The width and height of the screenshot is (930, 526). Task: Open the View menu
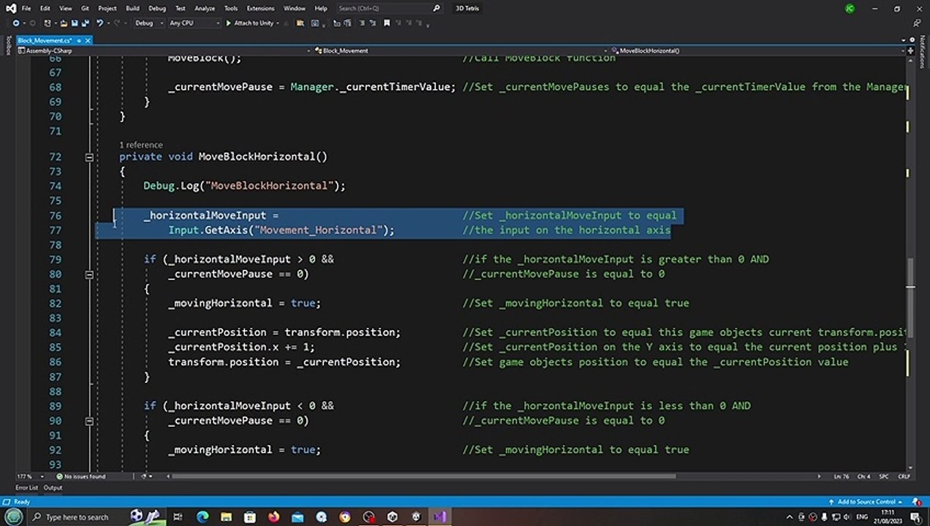point(65,8)
